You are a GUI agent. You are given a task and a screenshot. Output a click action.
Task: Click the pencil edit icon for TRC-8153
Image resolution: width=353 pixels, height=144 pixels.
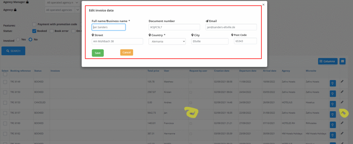point(342,102)
